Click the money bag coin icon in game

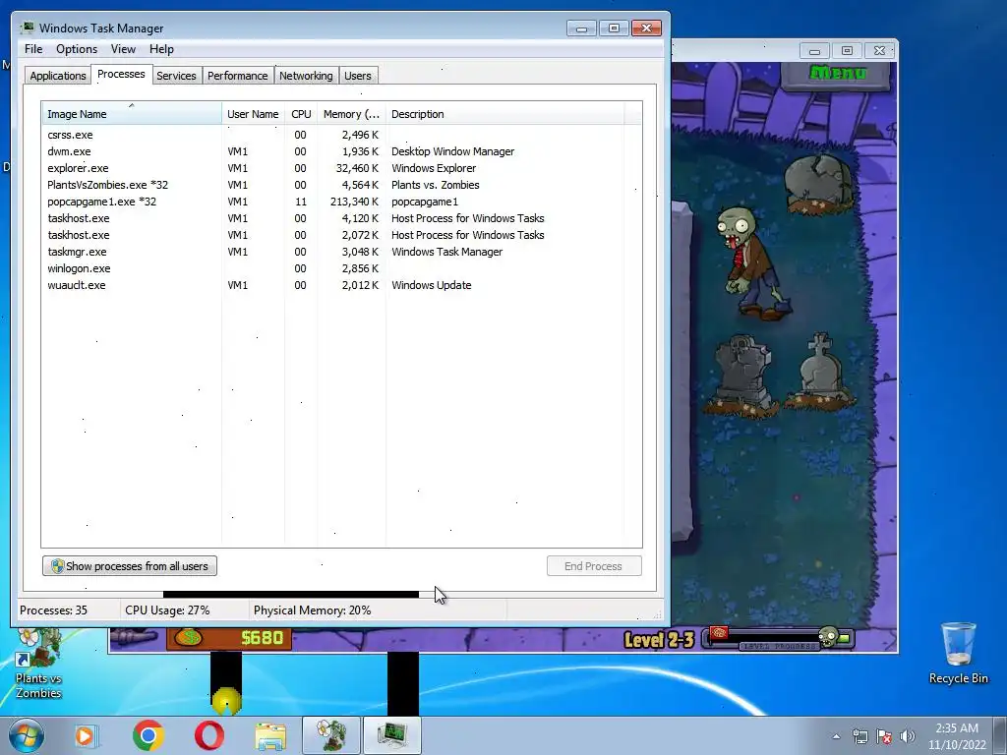coord(189,637)
